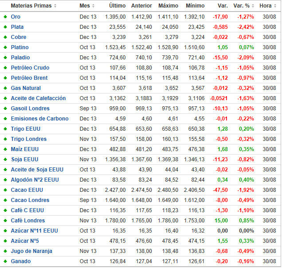Click the Último column header
This screenshot has height=268, width=282.
coord(117,6)
